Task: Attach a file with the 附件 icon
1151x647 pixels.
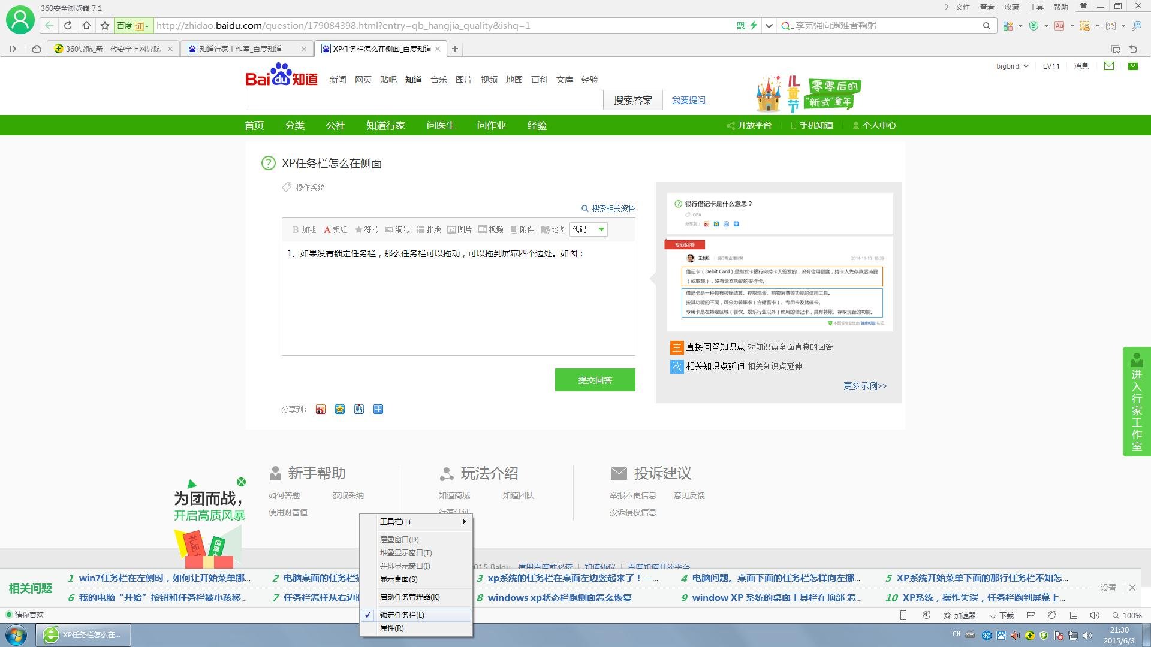Action: tap(522, 229)
